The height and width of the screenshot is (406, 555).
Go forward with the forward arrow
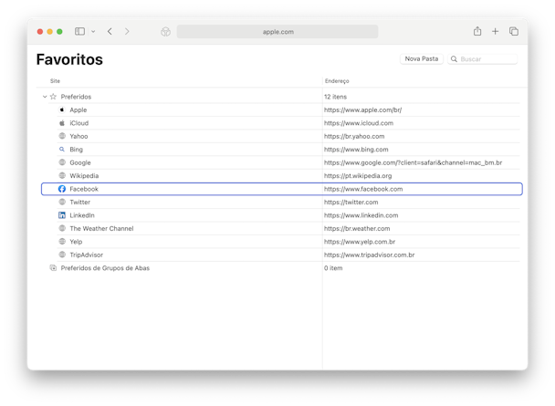pos(127,31)
